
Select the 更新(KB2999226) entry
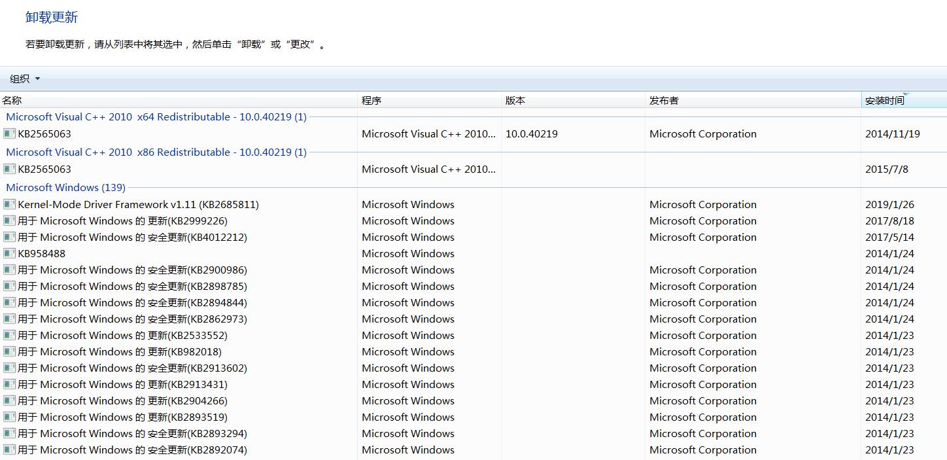[x=123, y=221]
